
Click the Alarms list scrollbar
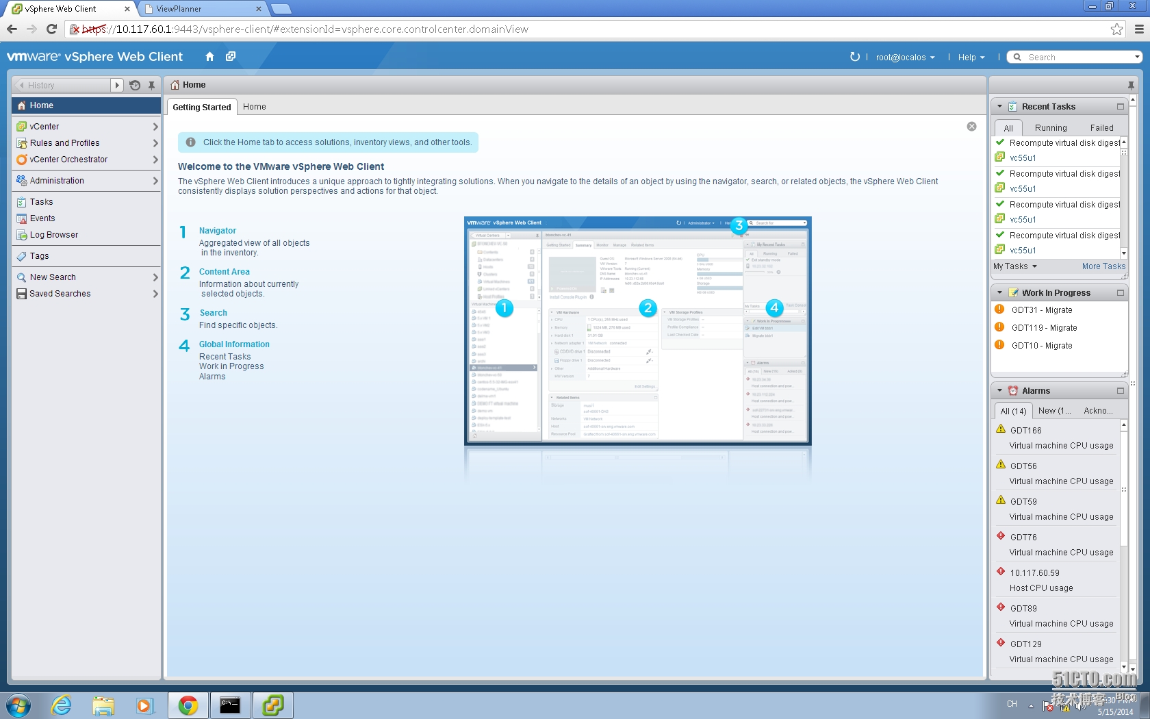click(1124, 546)
